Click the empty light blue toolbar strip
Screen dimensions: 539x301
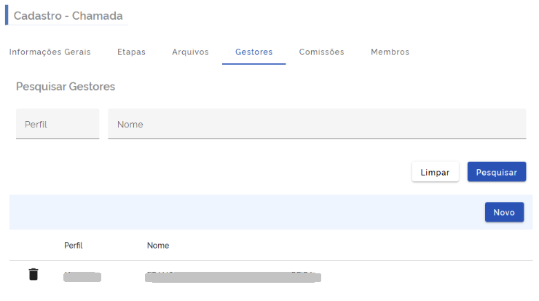[240, 212]
